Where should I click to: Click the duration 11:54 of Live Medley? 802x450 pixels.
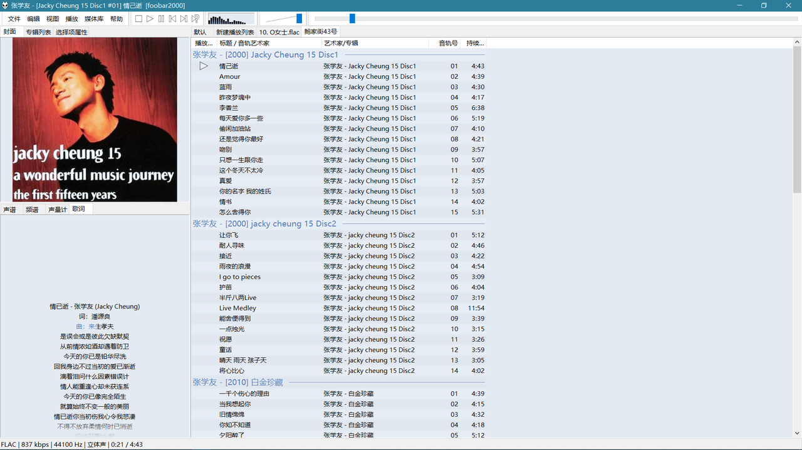coord(476,308)
